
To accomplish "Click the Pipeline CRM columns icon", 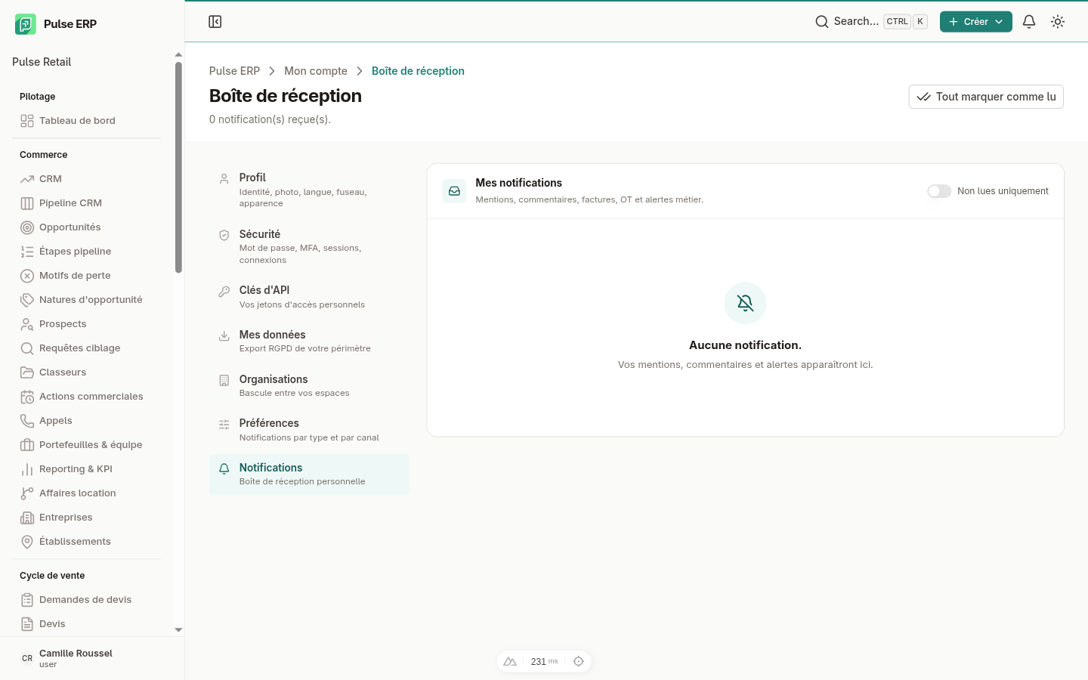I will coord(27,203).
